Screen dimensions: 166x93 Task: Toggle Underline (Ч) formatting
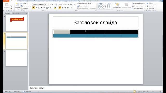point(39,8)
